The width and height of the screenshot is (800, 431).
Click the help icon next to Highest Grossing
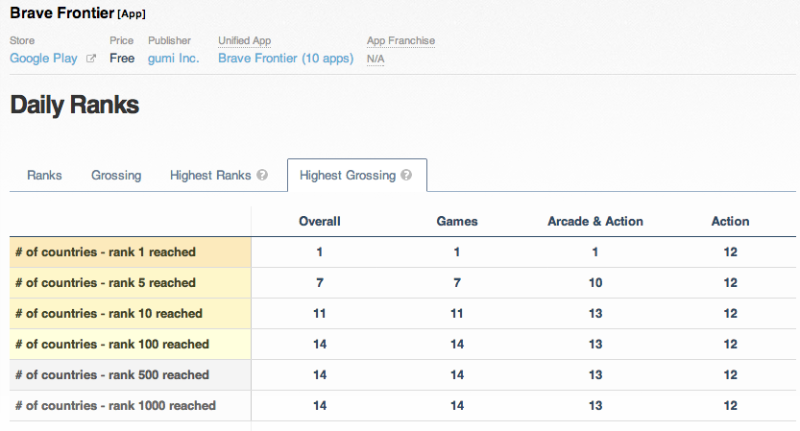[x=406, y=175]
